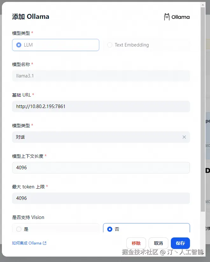Open the 如何集成 Ollama help link
The image size is (210, 262).
[x=29, y=243]
